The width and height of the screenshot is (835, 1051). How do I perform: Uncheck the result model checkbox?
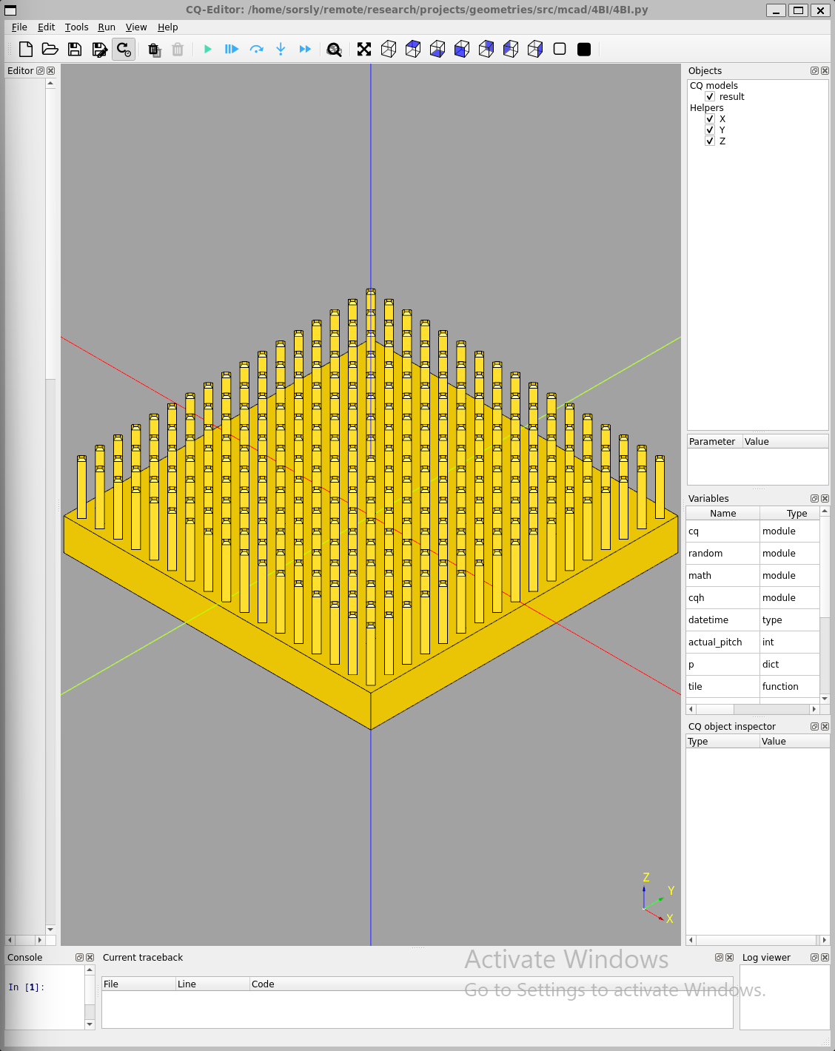click(710, 97)
